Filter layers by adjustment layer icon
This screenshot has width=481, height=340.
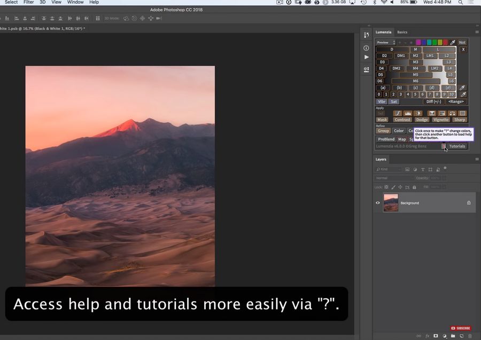coord(415,169)
